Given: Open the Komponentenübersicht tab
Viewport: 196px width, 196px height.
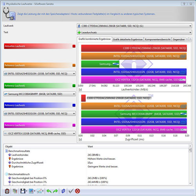Looking at the screenshot, I should (x=158, y=39).
